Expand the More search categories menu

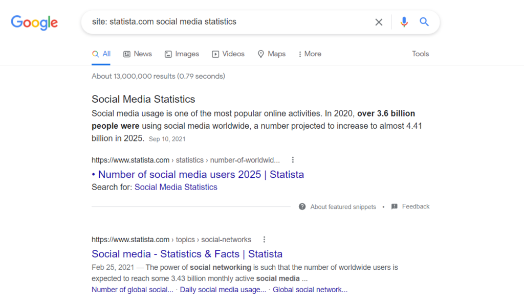(310, 54)
